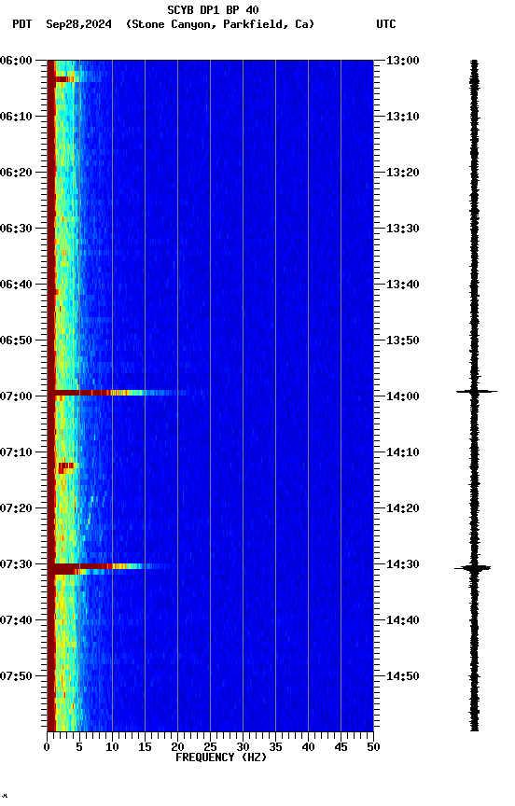Screen dimensions: 515x806
Task: Click the '13:50' UTC time label
Action: click(x=403, y=340)
